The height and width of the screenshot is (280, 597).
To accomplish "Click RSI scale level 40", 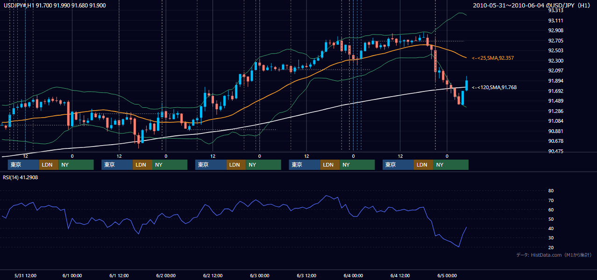I will point(551,228).
